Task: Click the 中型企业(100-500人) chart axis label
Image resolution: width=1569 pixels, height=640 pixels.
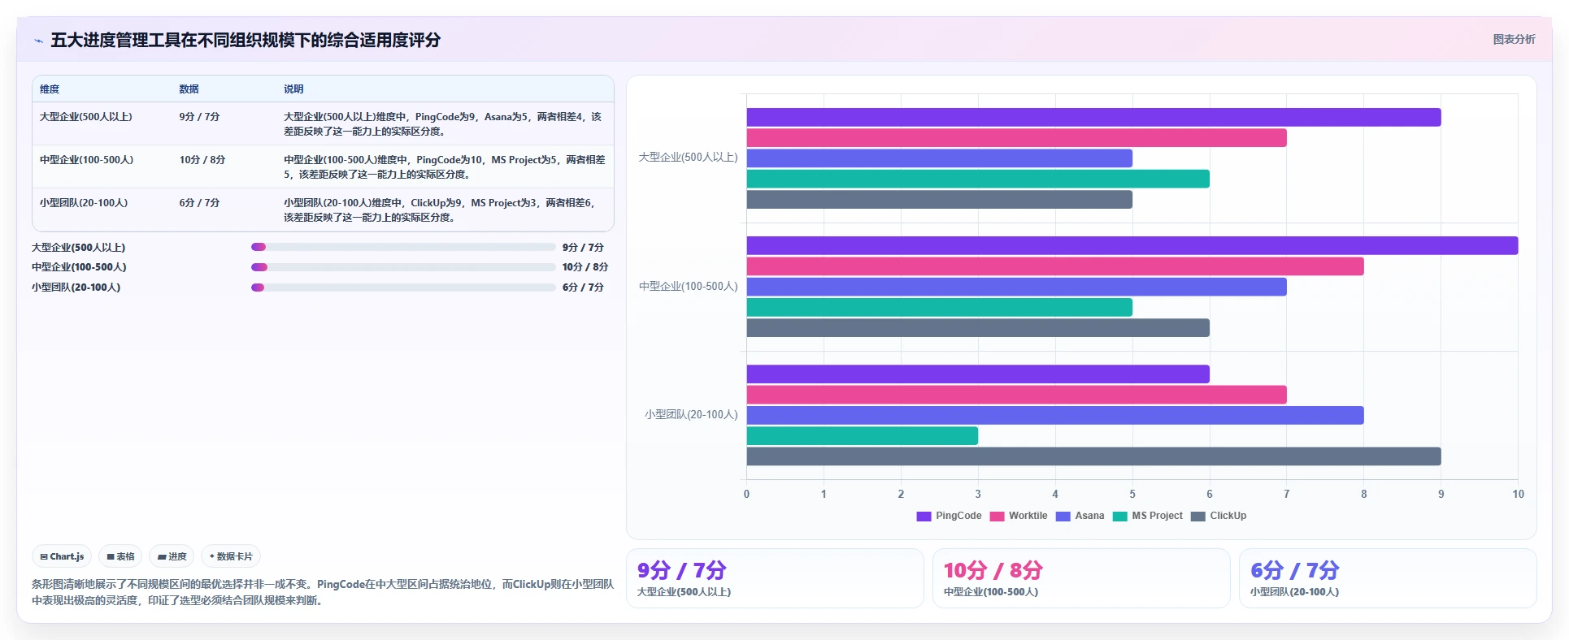Action: (688, 287)
